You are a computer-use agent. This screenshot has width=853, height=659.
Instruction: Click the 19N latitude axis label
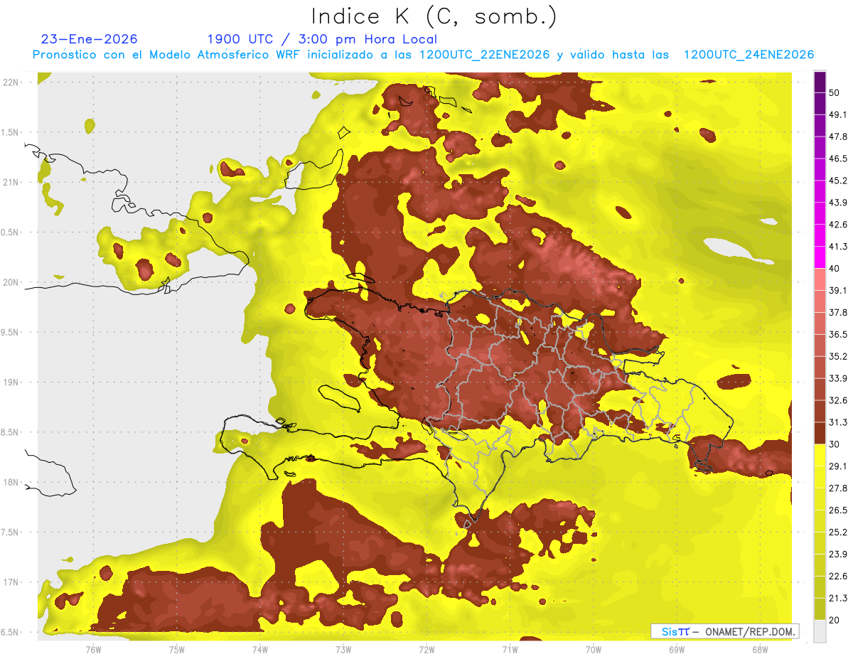coord(10,382)
